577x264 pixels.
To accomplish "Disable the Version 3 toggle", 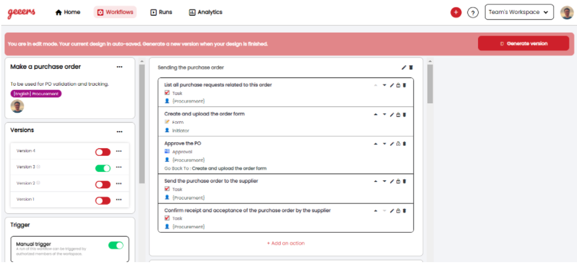I will click(102, 168).
